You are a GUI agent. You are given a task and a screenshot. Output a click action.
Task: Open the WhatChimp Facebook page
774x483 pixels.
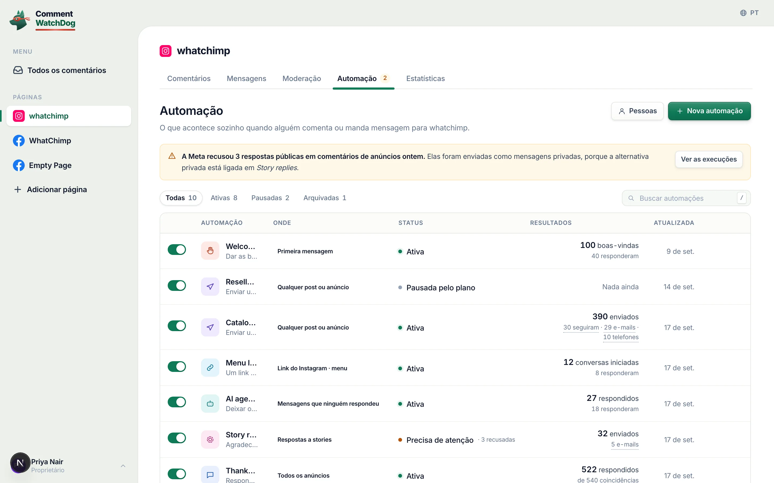69,141
